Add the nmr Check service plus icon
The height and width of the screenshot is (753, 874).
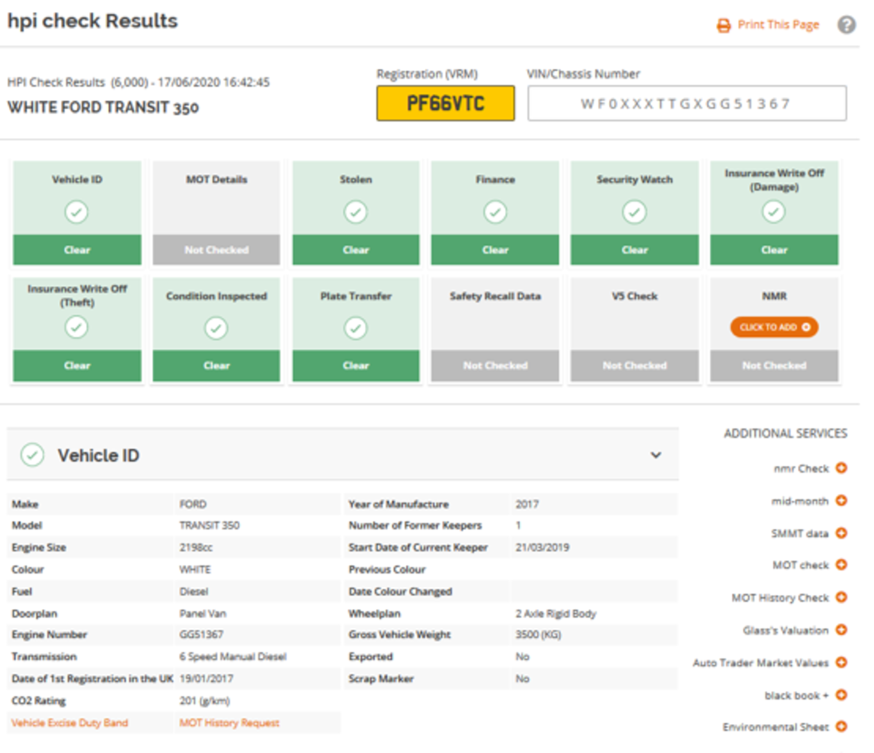(x=841, y=468)
